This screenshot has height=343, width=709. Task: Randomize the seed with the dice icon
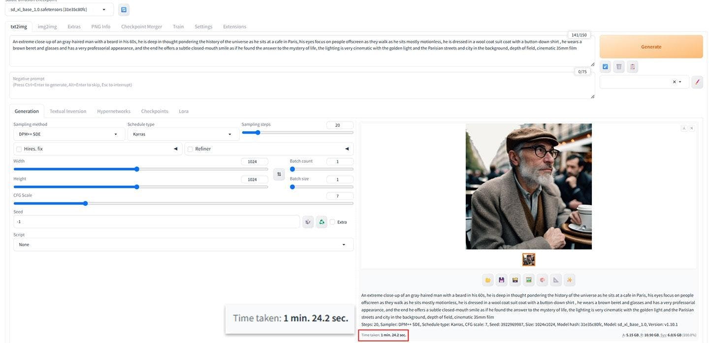tap(308, 222)
